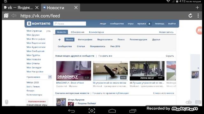Switch to the 'Комментарии' tab
The height and width of the screenshot is (114, 204).
96,32
